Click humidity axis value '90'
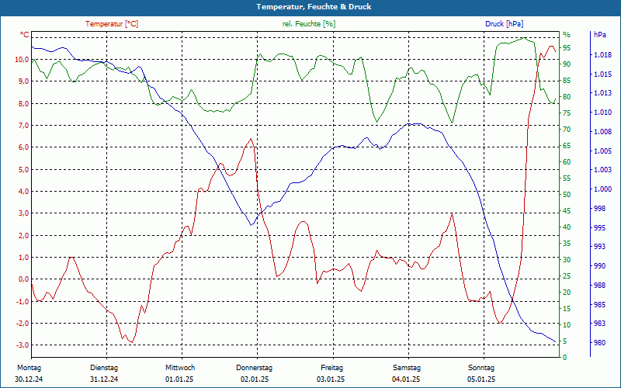The width and height of the screenshot is (621, 388). coord(567,64)
